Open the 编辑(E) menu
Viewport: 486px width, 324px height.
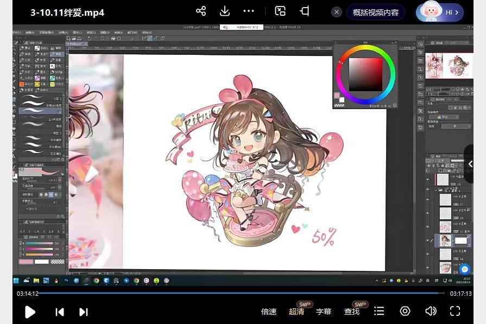[30, 32]
